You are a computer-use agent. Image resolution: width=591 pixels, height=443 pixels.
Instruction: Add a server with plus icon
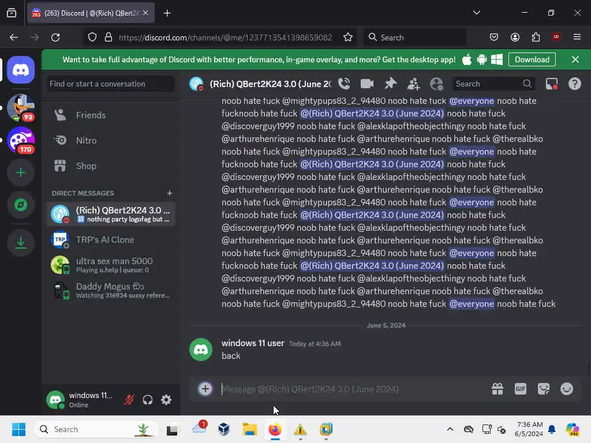coord(21,172)
